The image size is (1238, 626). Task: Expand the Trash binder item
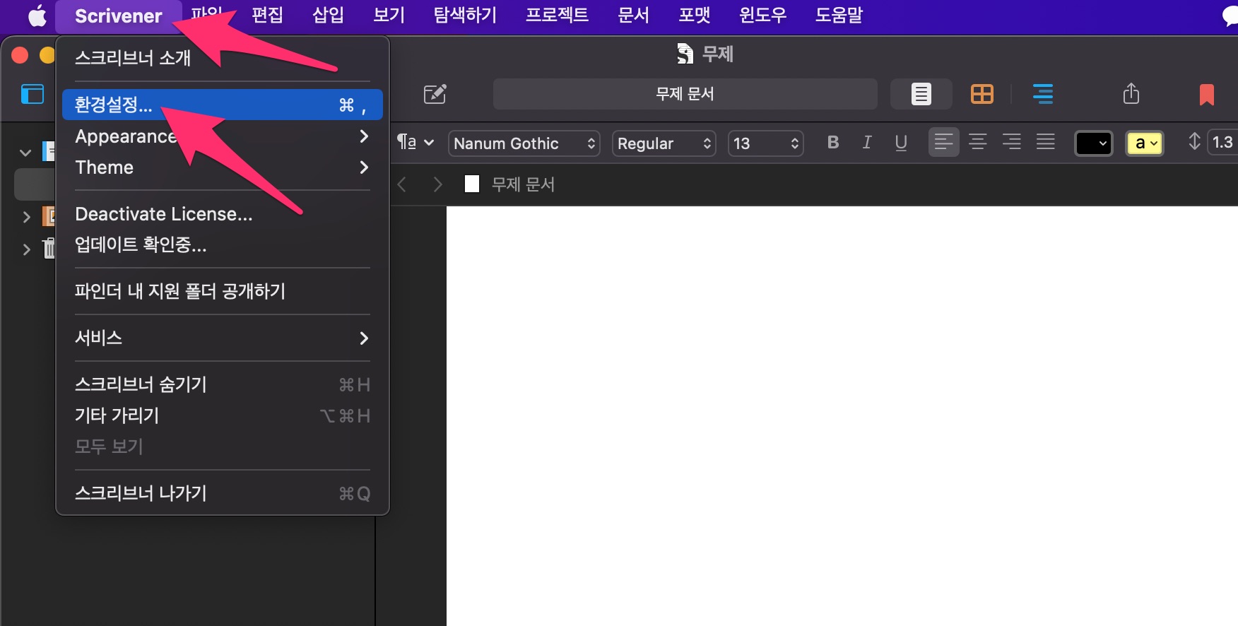(x=26, y=249)
